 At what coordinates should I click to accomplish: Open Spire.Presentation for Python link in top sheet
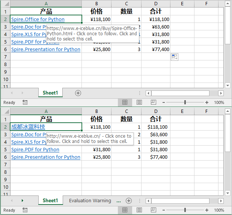pos(46,50)
